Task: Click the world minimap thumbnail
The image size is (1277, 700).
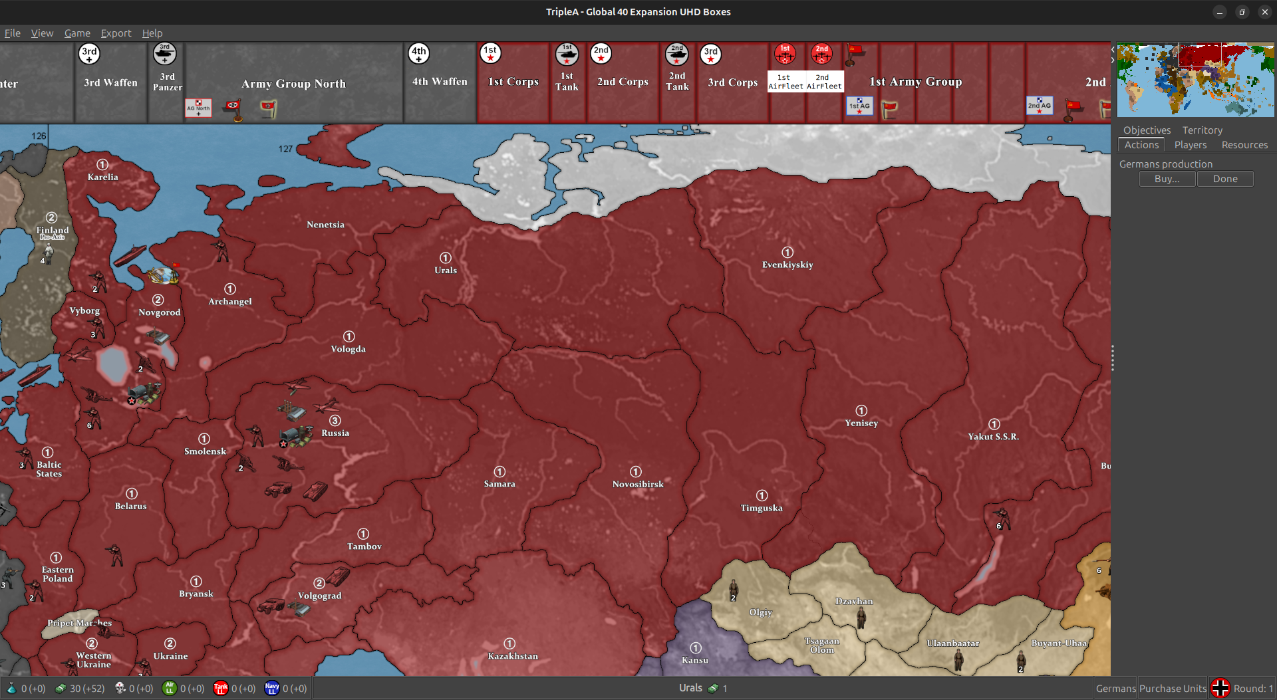Action: pos(1195,79)
